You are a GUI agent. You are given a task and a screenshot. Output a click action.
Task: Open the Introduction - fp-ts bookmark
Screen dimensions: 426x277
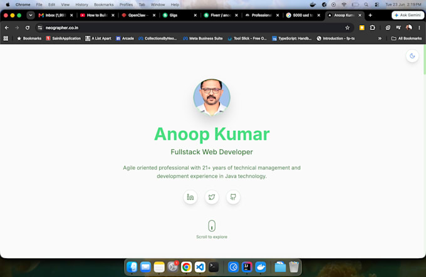[336, 38]
